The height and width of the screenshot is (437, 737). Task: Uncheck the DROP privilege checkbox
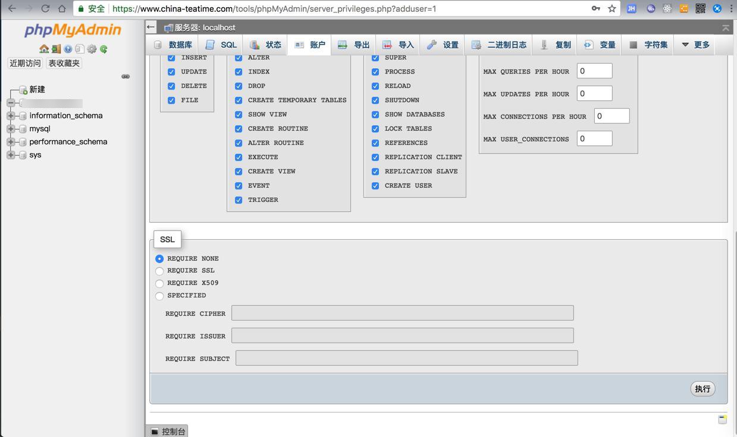(239, 86)
